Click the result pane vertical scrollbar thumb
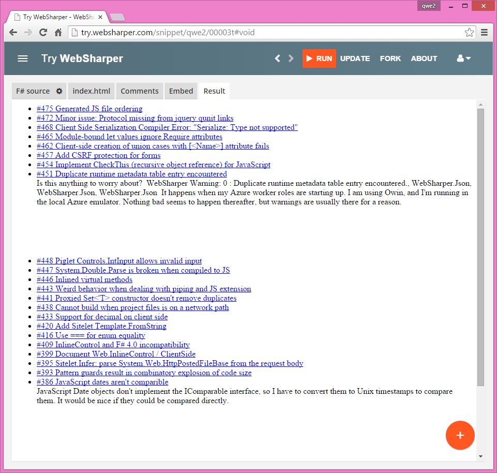This screenshot has width=497, height=473. (480, 247)
